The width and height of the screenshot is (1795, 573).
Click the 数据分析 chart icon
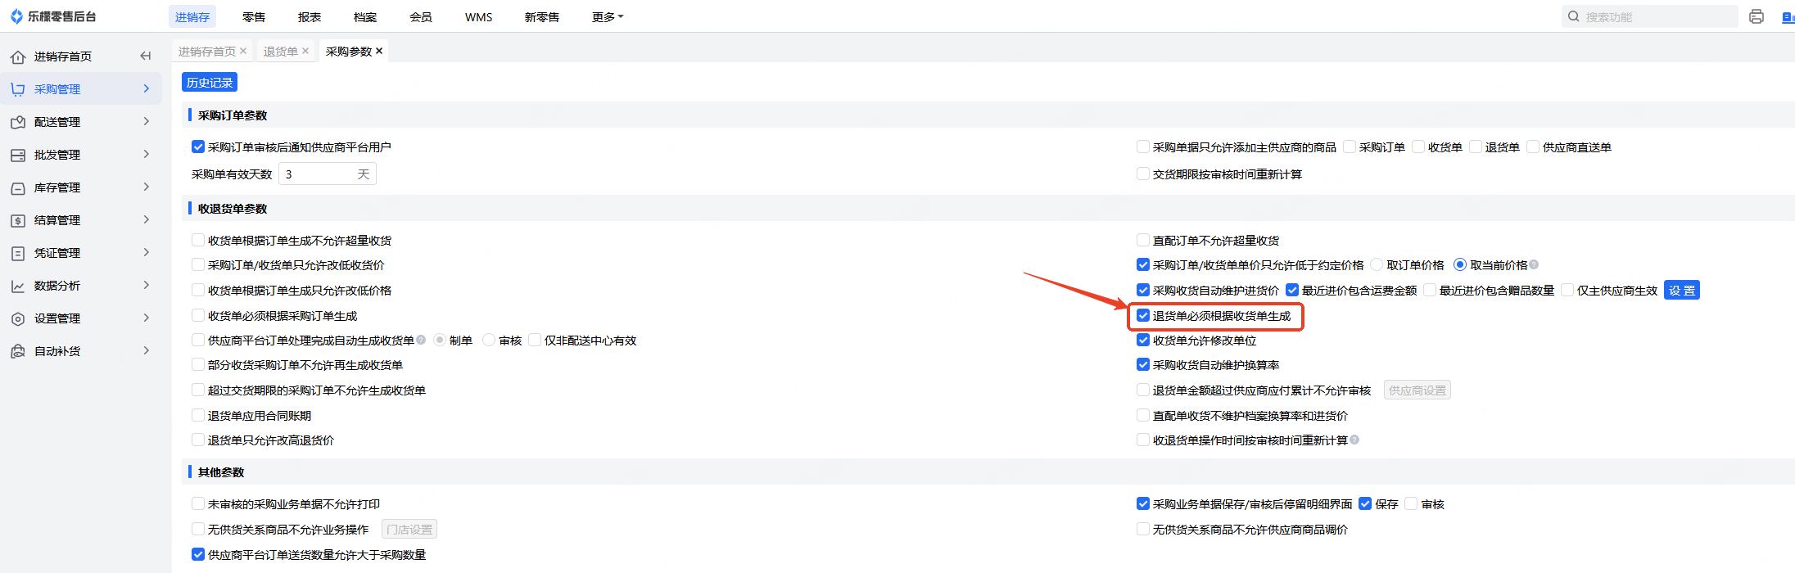click(18, 286)
